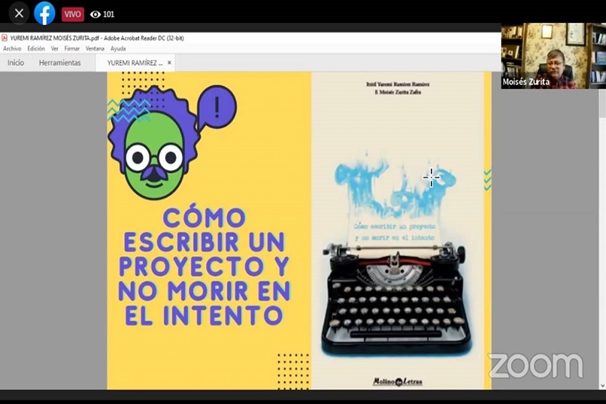Open the Ver menu

pyautogui.click(x=55, y=48)
